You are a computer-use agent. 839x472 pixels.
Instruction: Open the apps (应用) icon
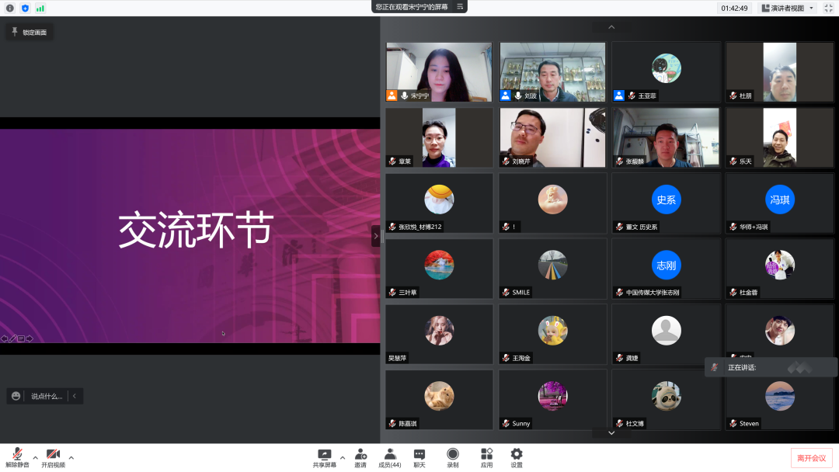coord(486,457)
